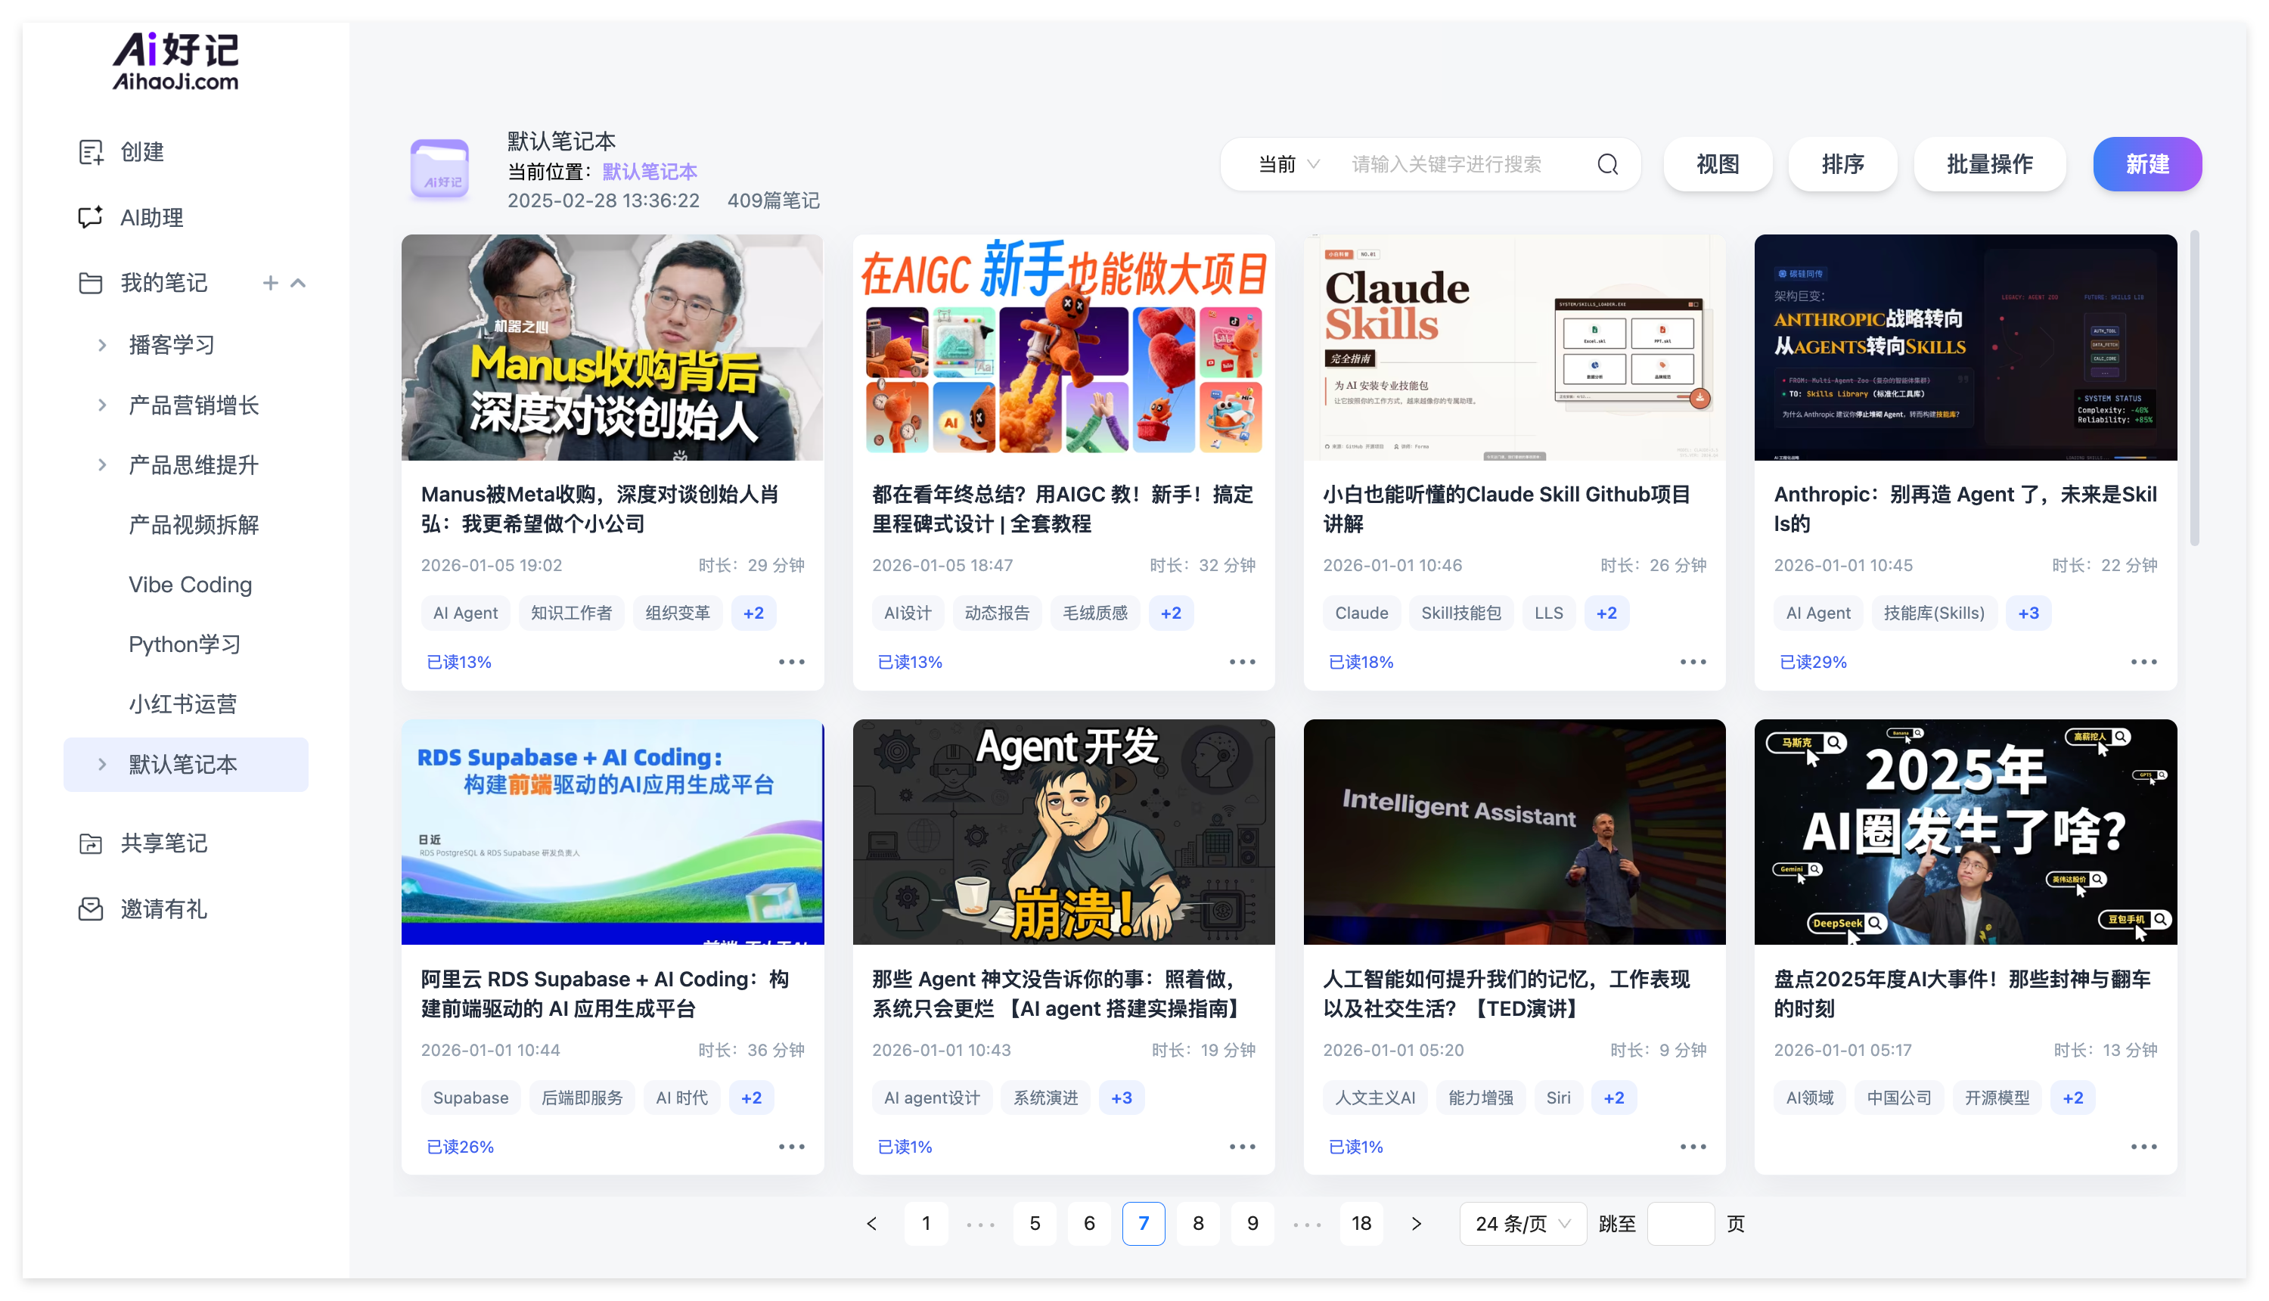Go to page 6

point(1089,1223)
